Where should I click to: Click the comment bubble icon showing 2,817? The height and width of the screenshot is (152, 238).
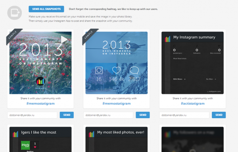pos(134,70)
